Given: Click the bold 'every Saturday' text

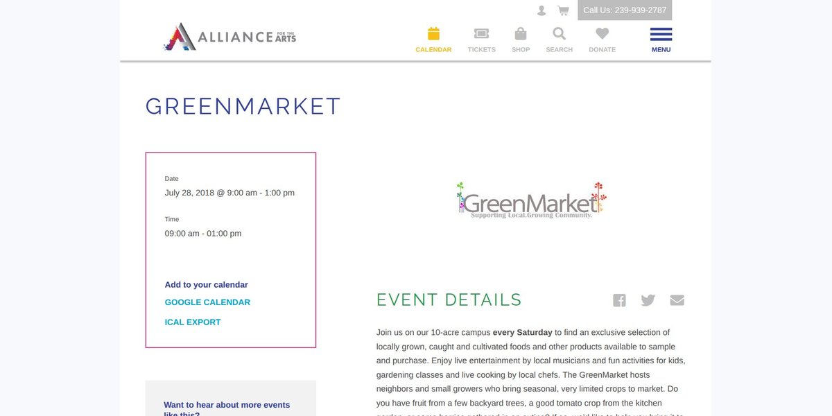Looking at the screenshot, I should point(523,333).
